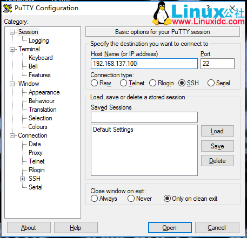Select the Rlogin connection type radio
Viewport: 247px width, 238px height.
click(152, 83)
